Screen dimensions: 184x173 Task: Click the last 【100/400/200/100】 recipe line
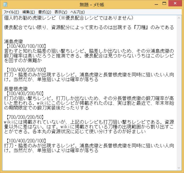tap(26, 141)
